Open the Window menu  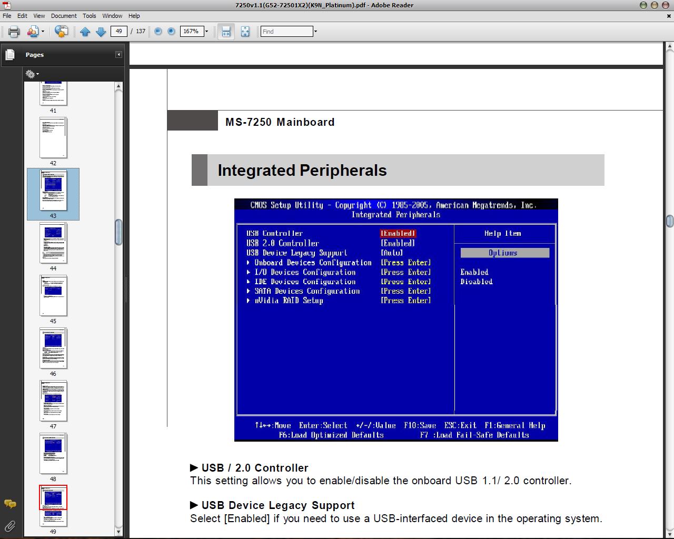(112, 16)
